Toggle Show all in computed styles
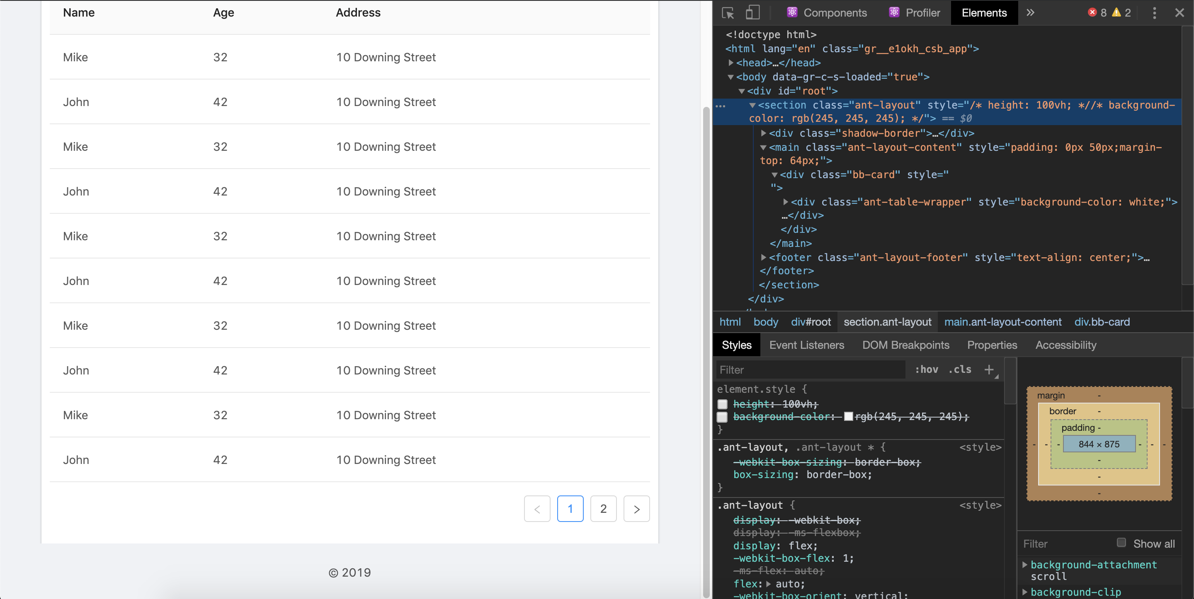The height and width of the screenshot is (599, 1194). 1121,543
